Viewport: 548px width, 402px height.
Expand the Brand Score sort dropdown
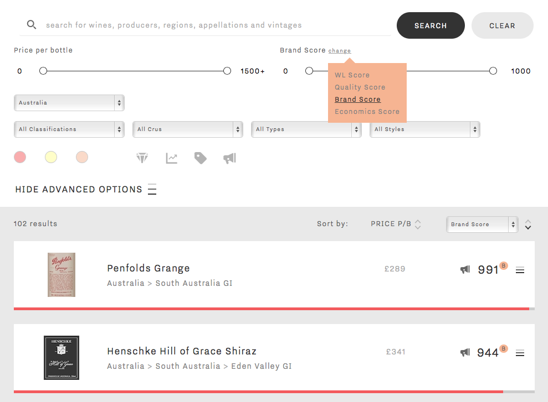[x=482, y=224]
